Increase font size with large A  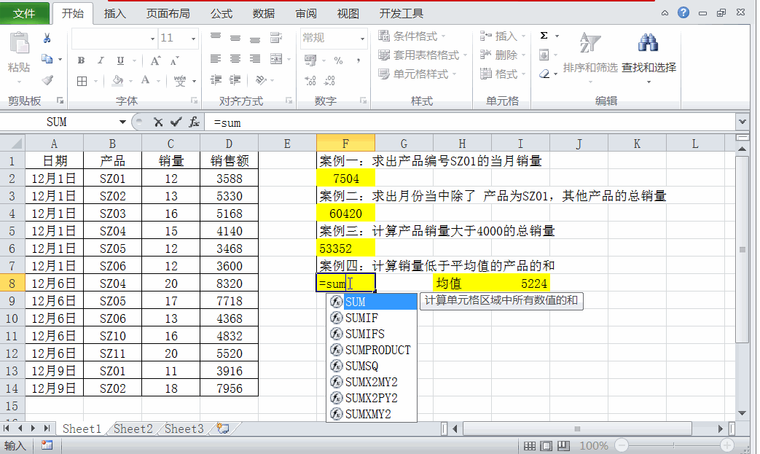coord(155,60)
